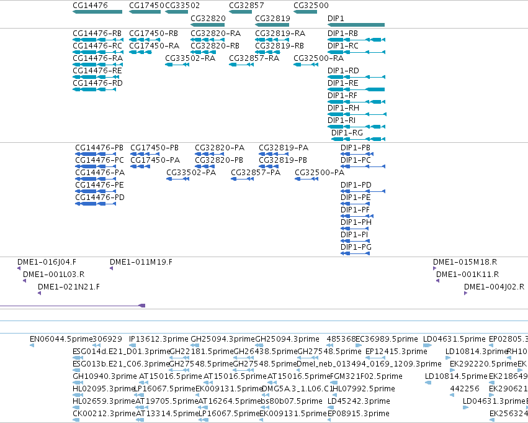
Task: Select protein DIP1-PD label
Action: click(356, 185)
